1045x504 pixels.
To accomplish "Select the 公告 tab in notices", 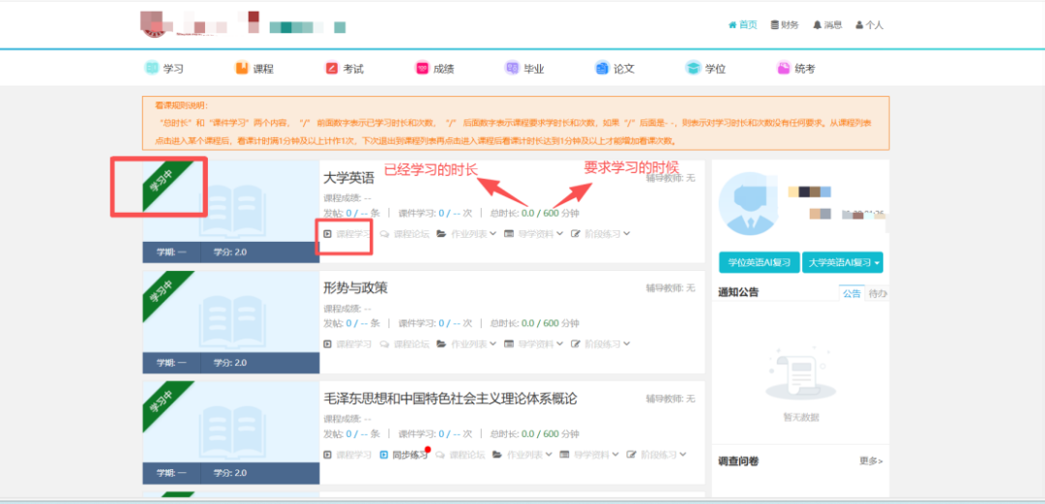I will [851, 293].
